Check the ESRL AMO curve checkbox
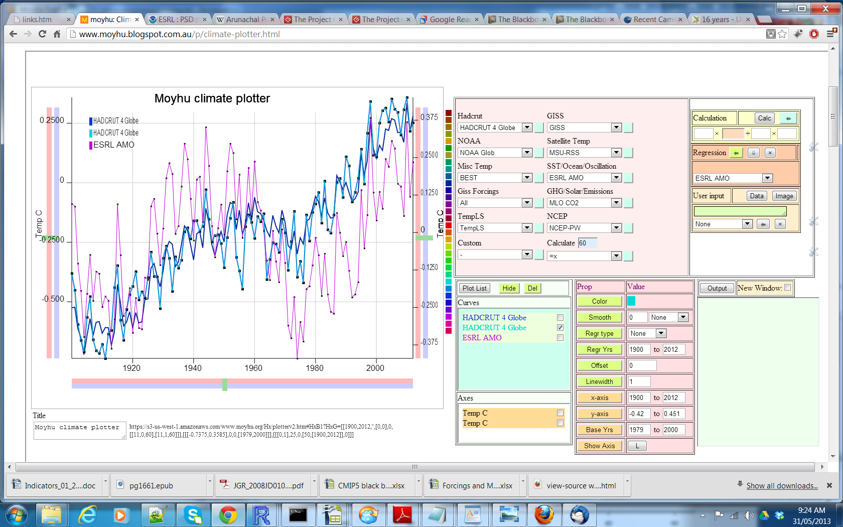 click(x=560, y=338)
